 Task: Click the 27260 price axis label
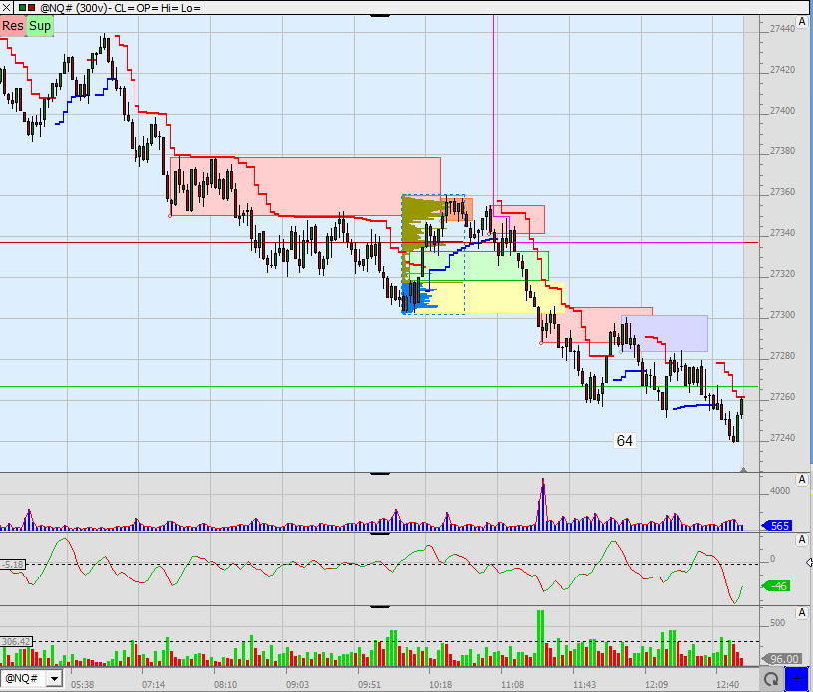[782, 397]
